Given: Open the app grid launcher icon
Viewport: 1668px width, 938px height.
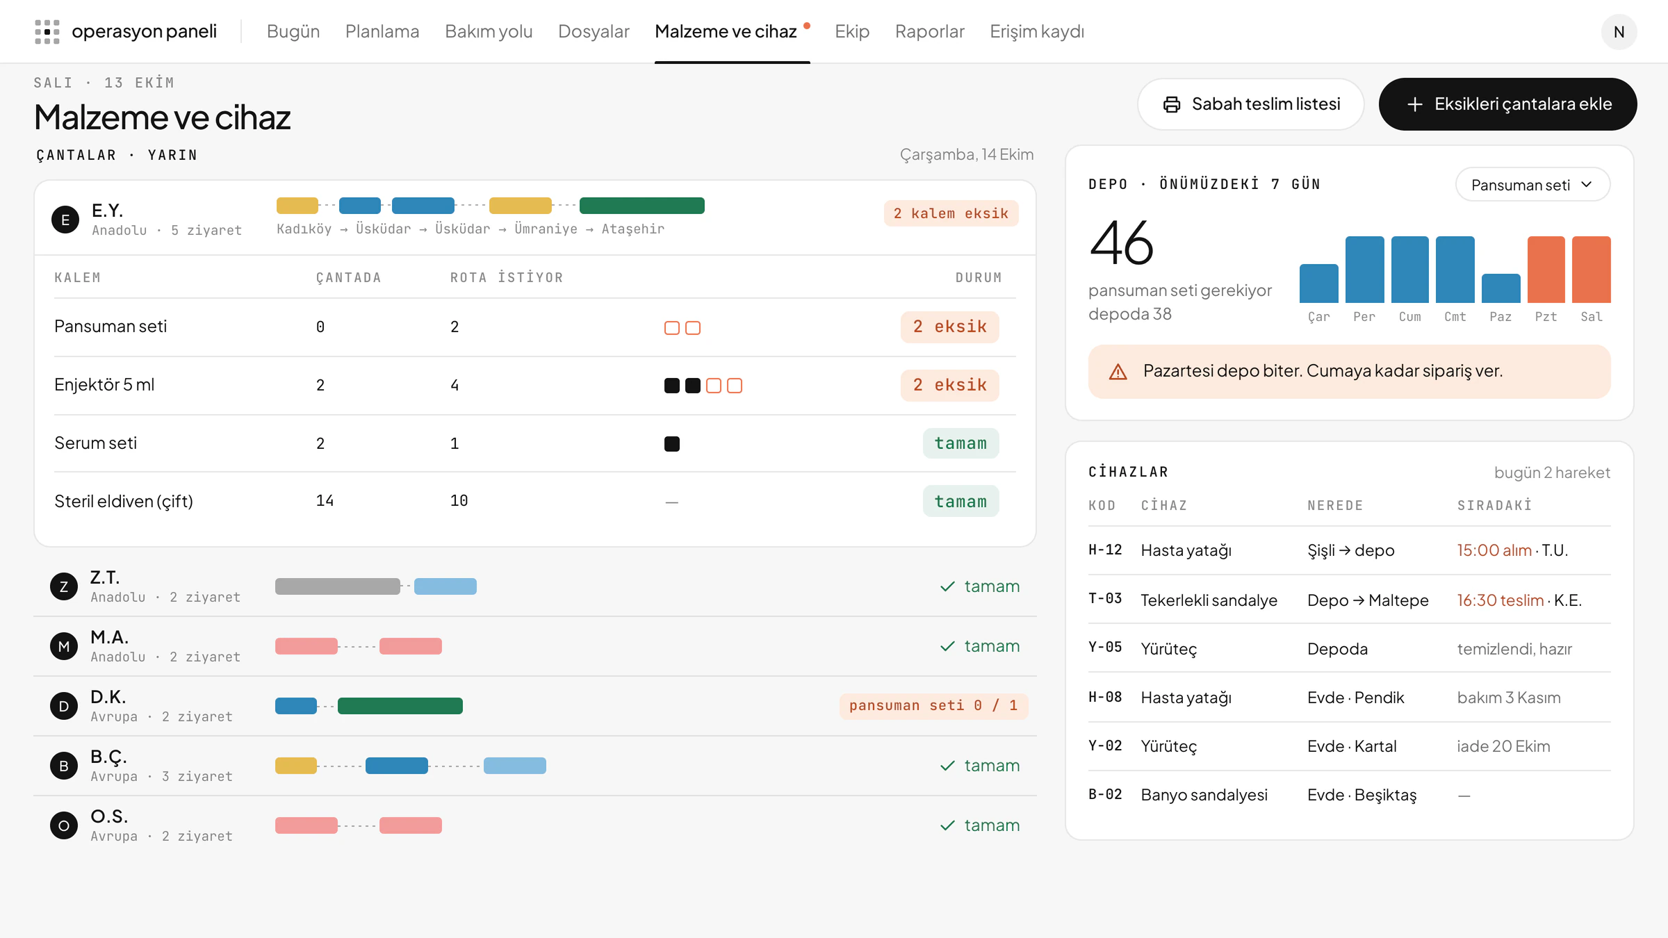Looking at the screenshot, I should [x=47, y=31].
